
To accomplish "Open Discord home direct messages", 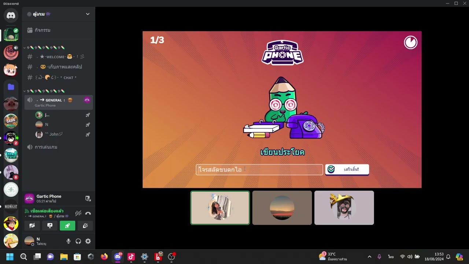I will click(x=11, y=15).
